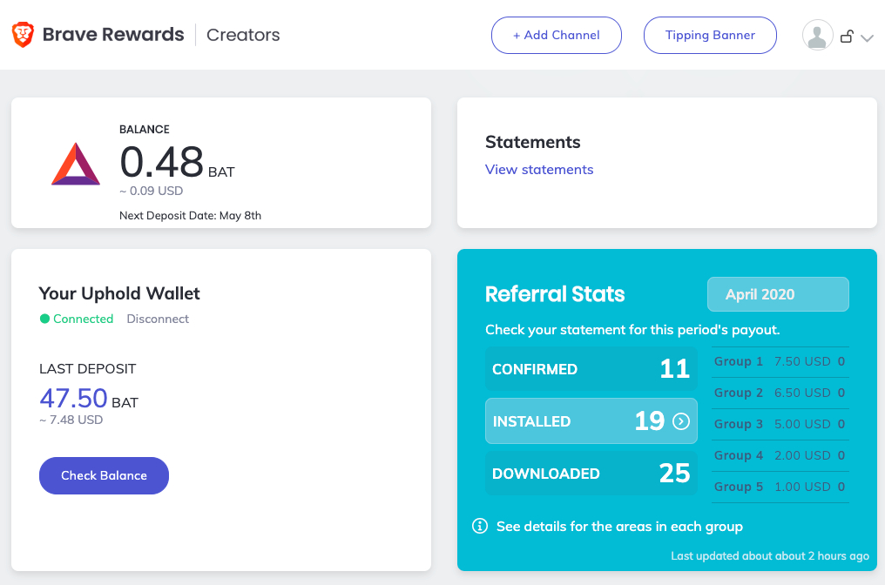Select the Confirmed referral stat row
885x585 pixels.
[591, 369]
